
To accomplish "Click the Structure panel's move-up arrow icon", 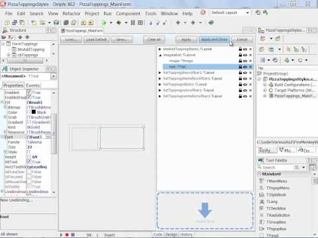I will pyautogui.click(x=20, y=37).
